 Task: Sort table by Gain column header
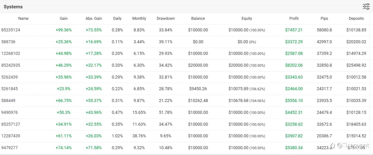(64, 18)
